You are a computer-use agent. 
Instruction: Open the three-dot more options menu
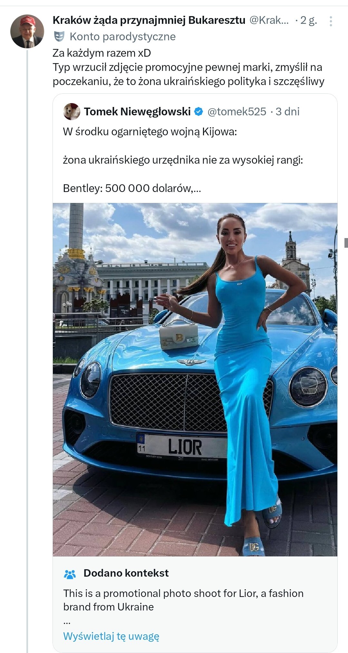click(331, 21)
